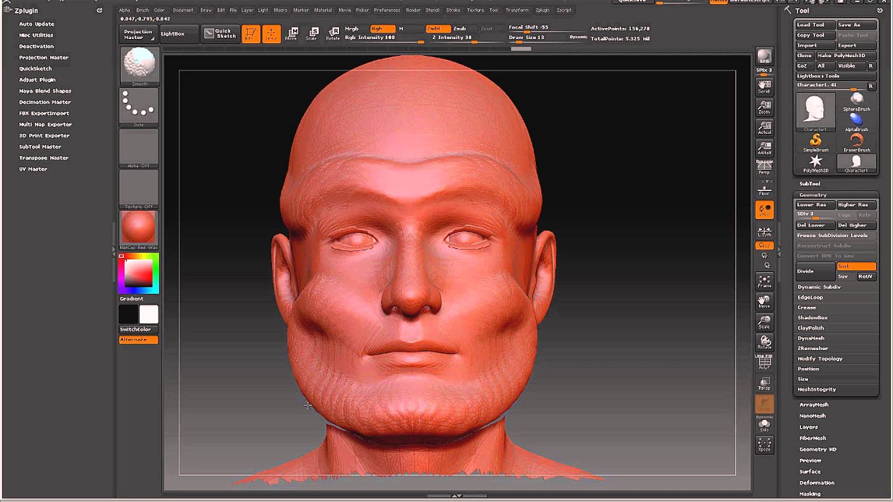
Task: Expand the SubTool section
Action: click(x=810, y=183)
